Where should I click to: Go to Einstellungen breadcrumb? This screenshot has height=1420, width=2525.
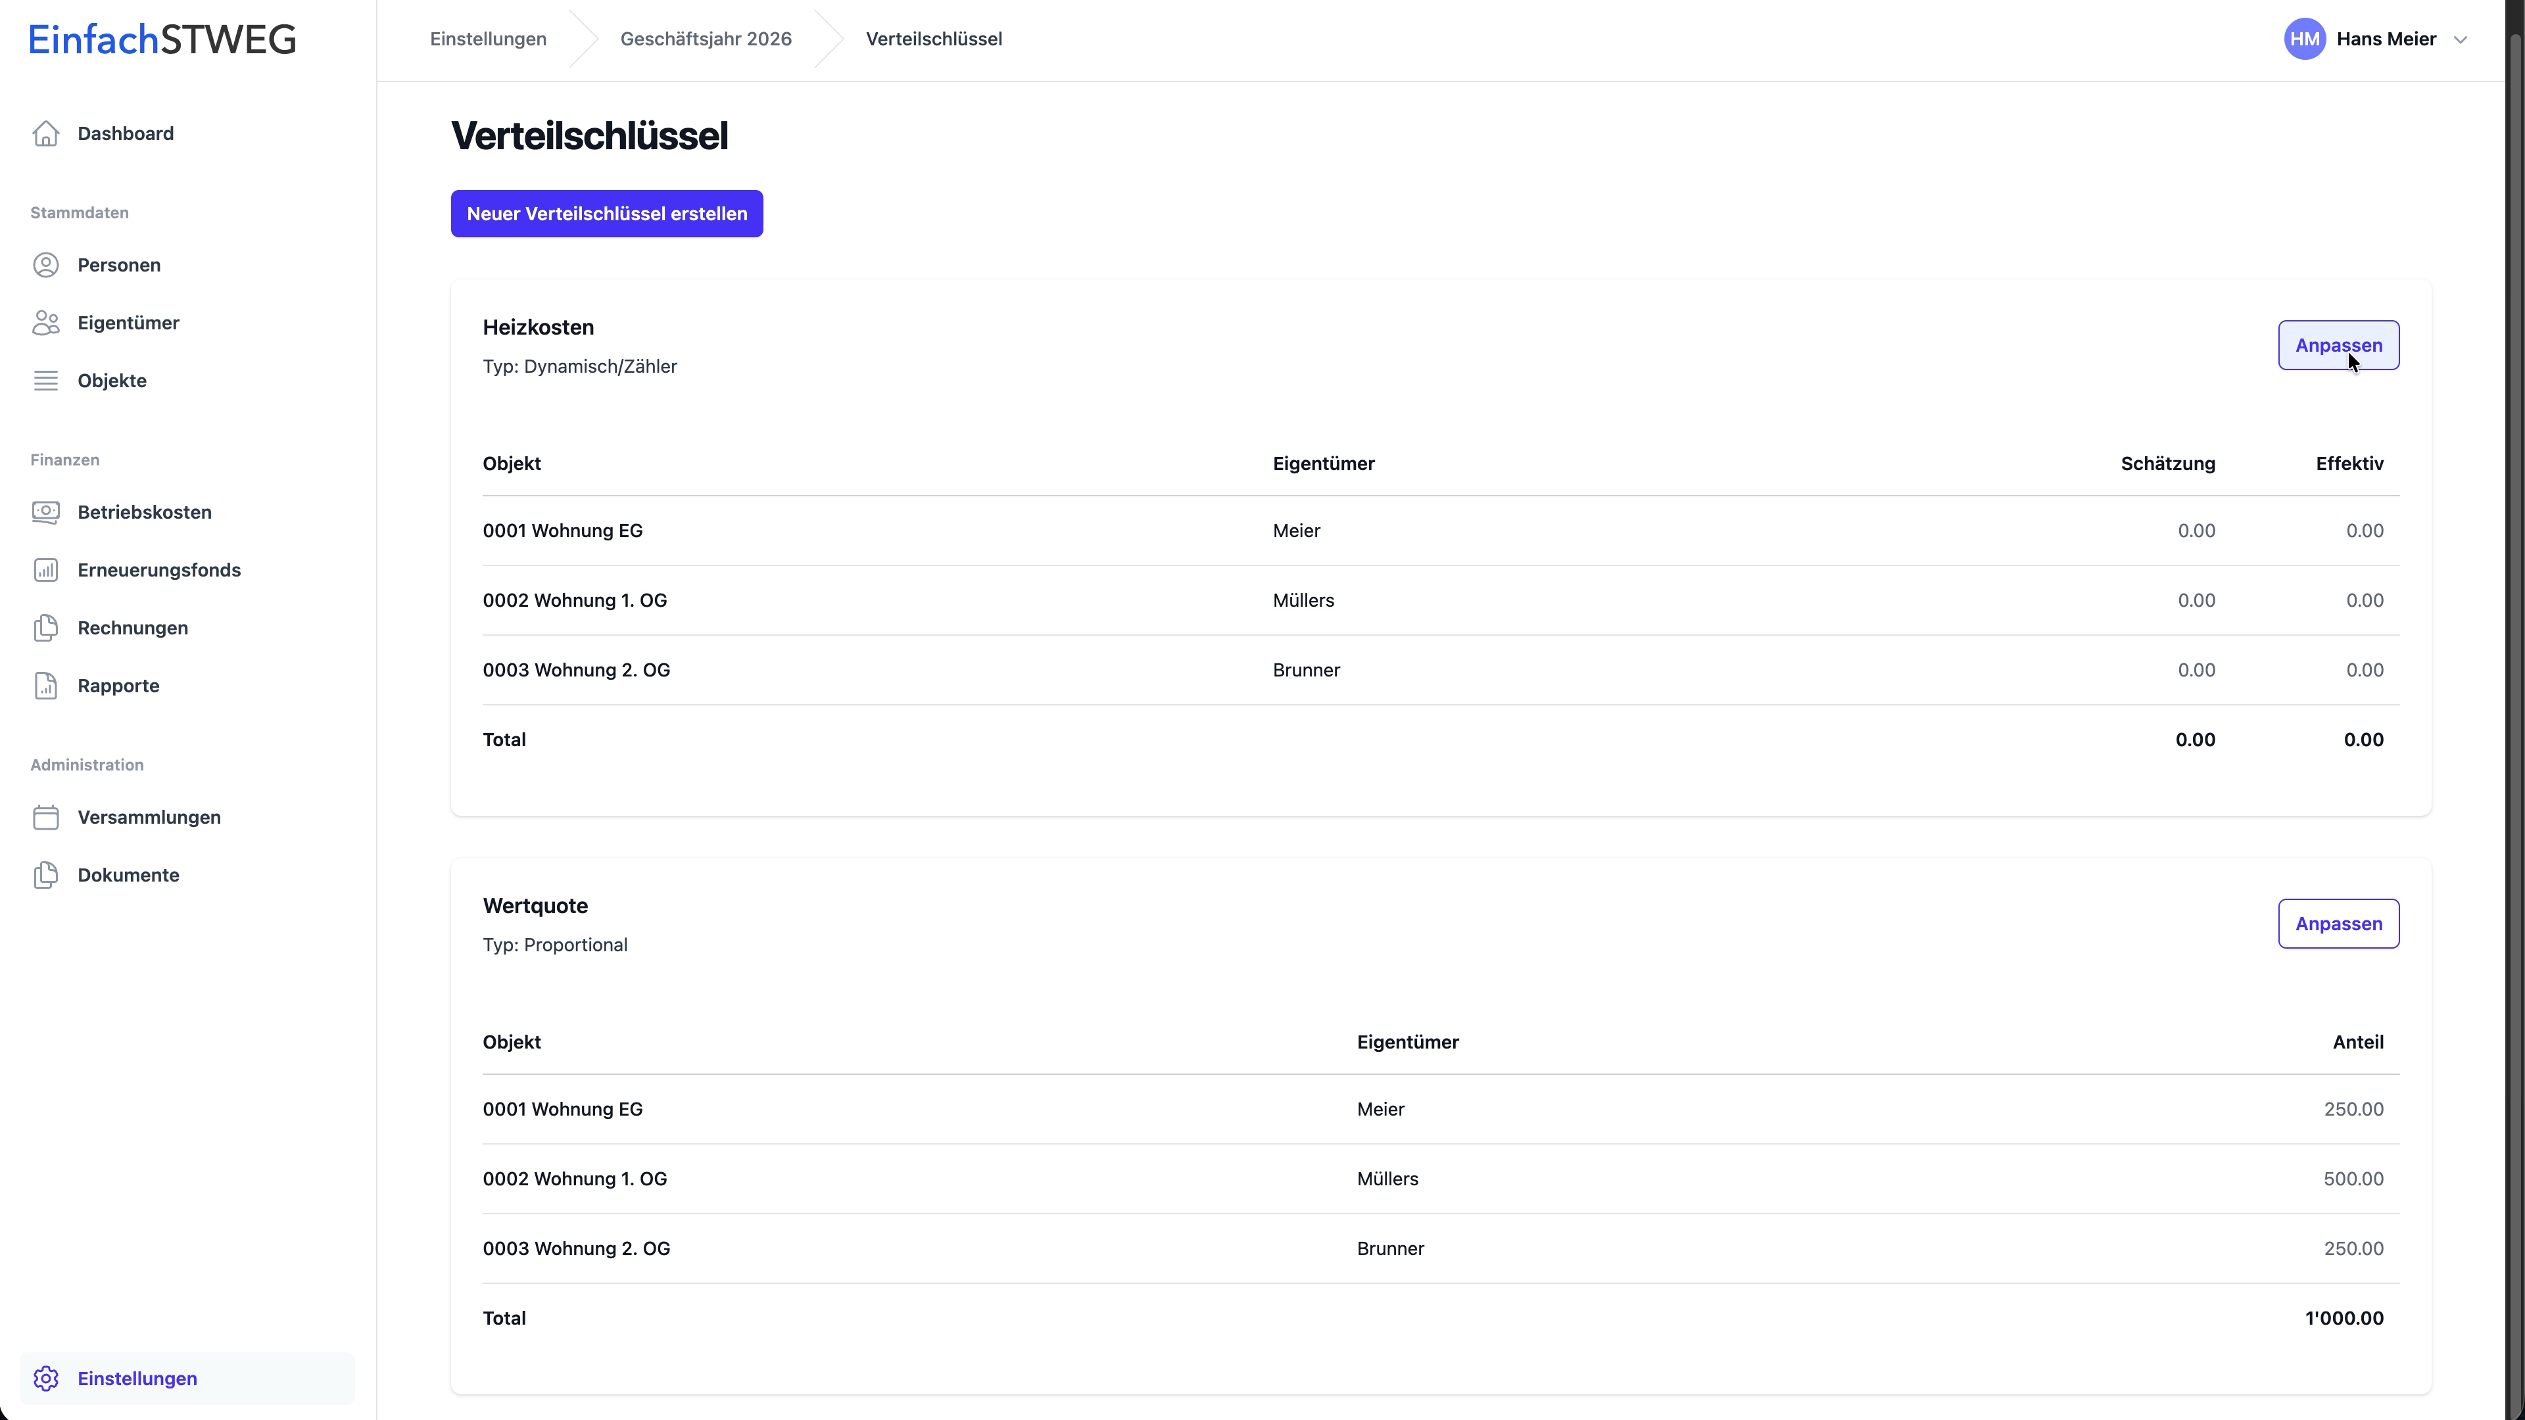488,39
